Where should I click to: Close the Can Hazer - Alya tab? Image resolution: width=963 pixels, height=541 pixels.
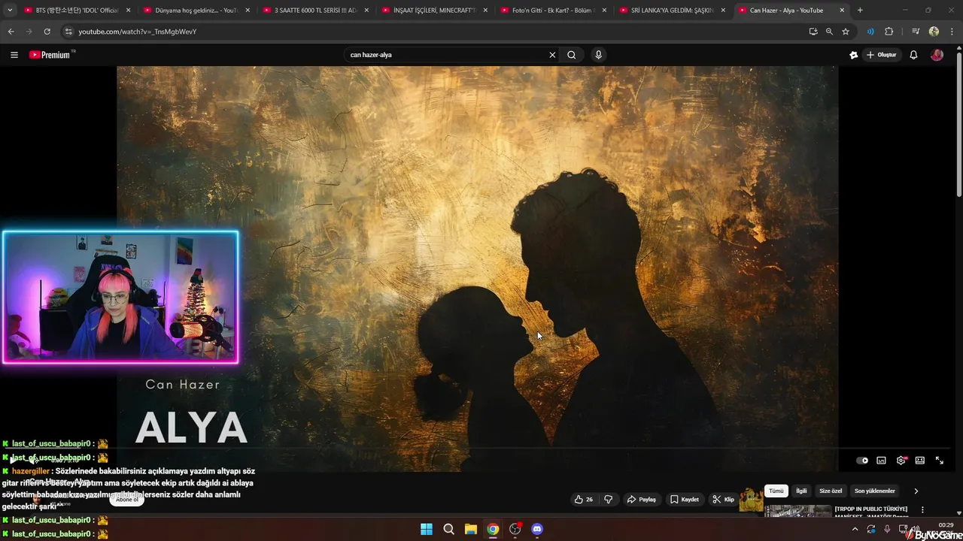[x=842, y=11]
